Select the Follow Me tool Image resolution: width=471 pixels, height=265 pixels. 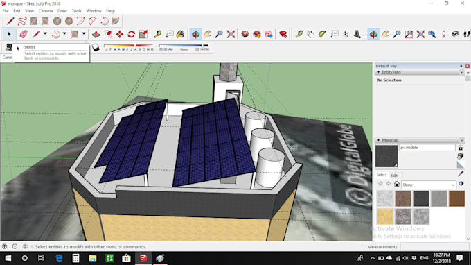108,34
